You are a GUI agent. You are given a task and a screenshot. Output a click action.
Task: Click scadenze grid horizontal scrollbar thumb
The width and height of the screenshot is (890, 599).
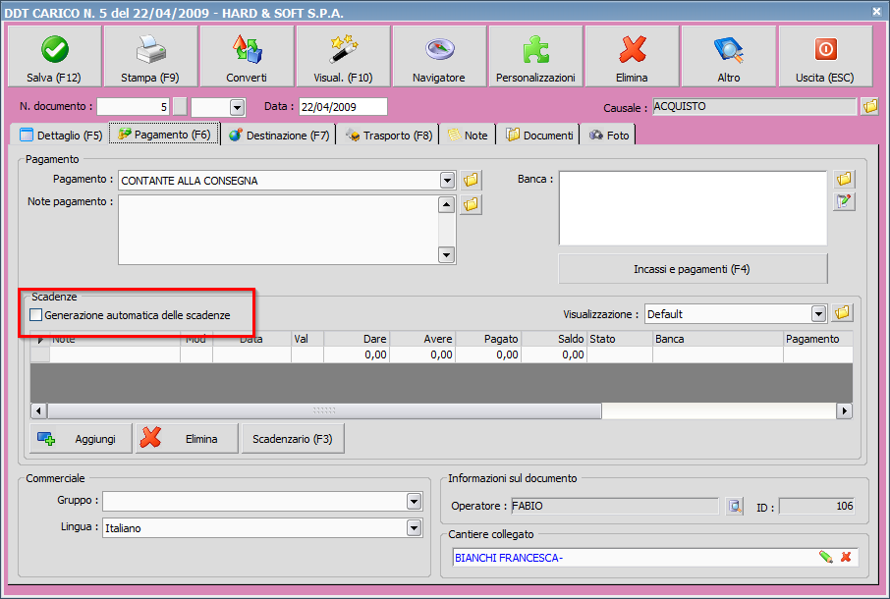[324, 410]
